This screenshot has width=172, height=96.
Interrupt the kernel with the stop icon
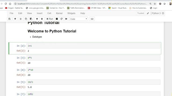click(57, 19)
